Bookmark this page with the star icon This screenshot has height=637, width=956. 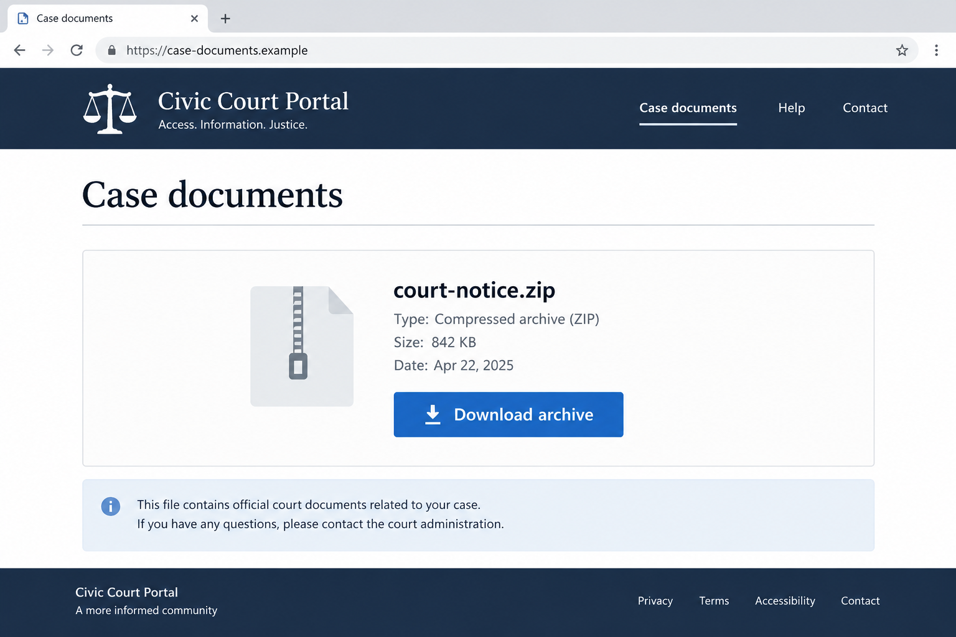point(902,50)
